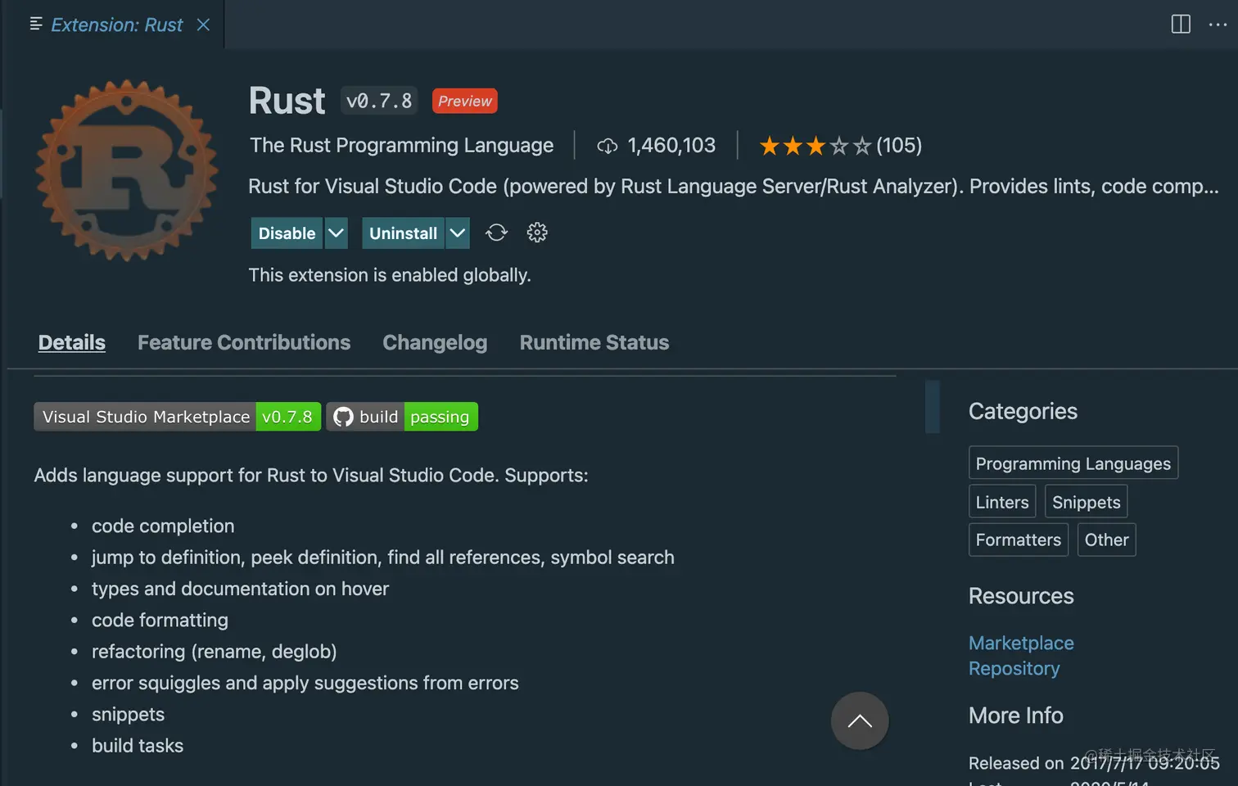Viewport: 1238px width, 786px height.
Task: Click the Visual Studio Marketplace v0.7.8 badge
Action: [x=177, y=417]
